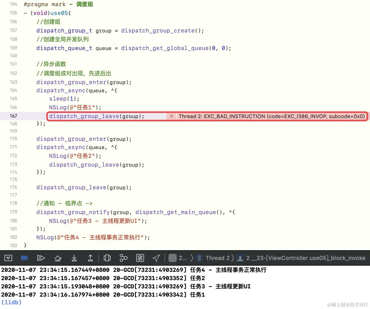Click the 创建全局并发队列 comment
Viewport: 370px width, 309px height.
(x=63, y=39)
